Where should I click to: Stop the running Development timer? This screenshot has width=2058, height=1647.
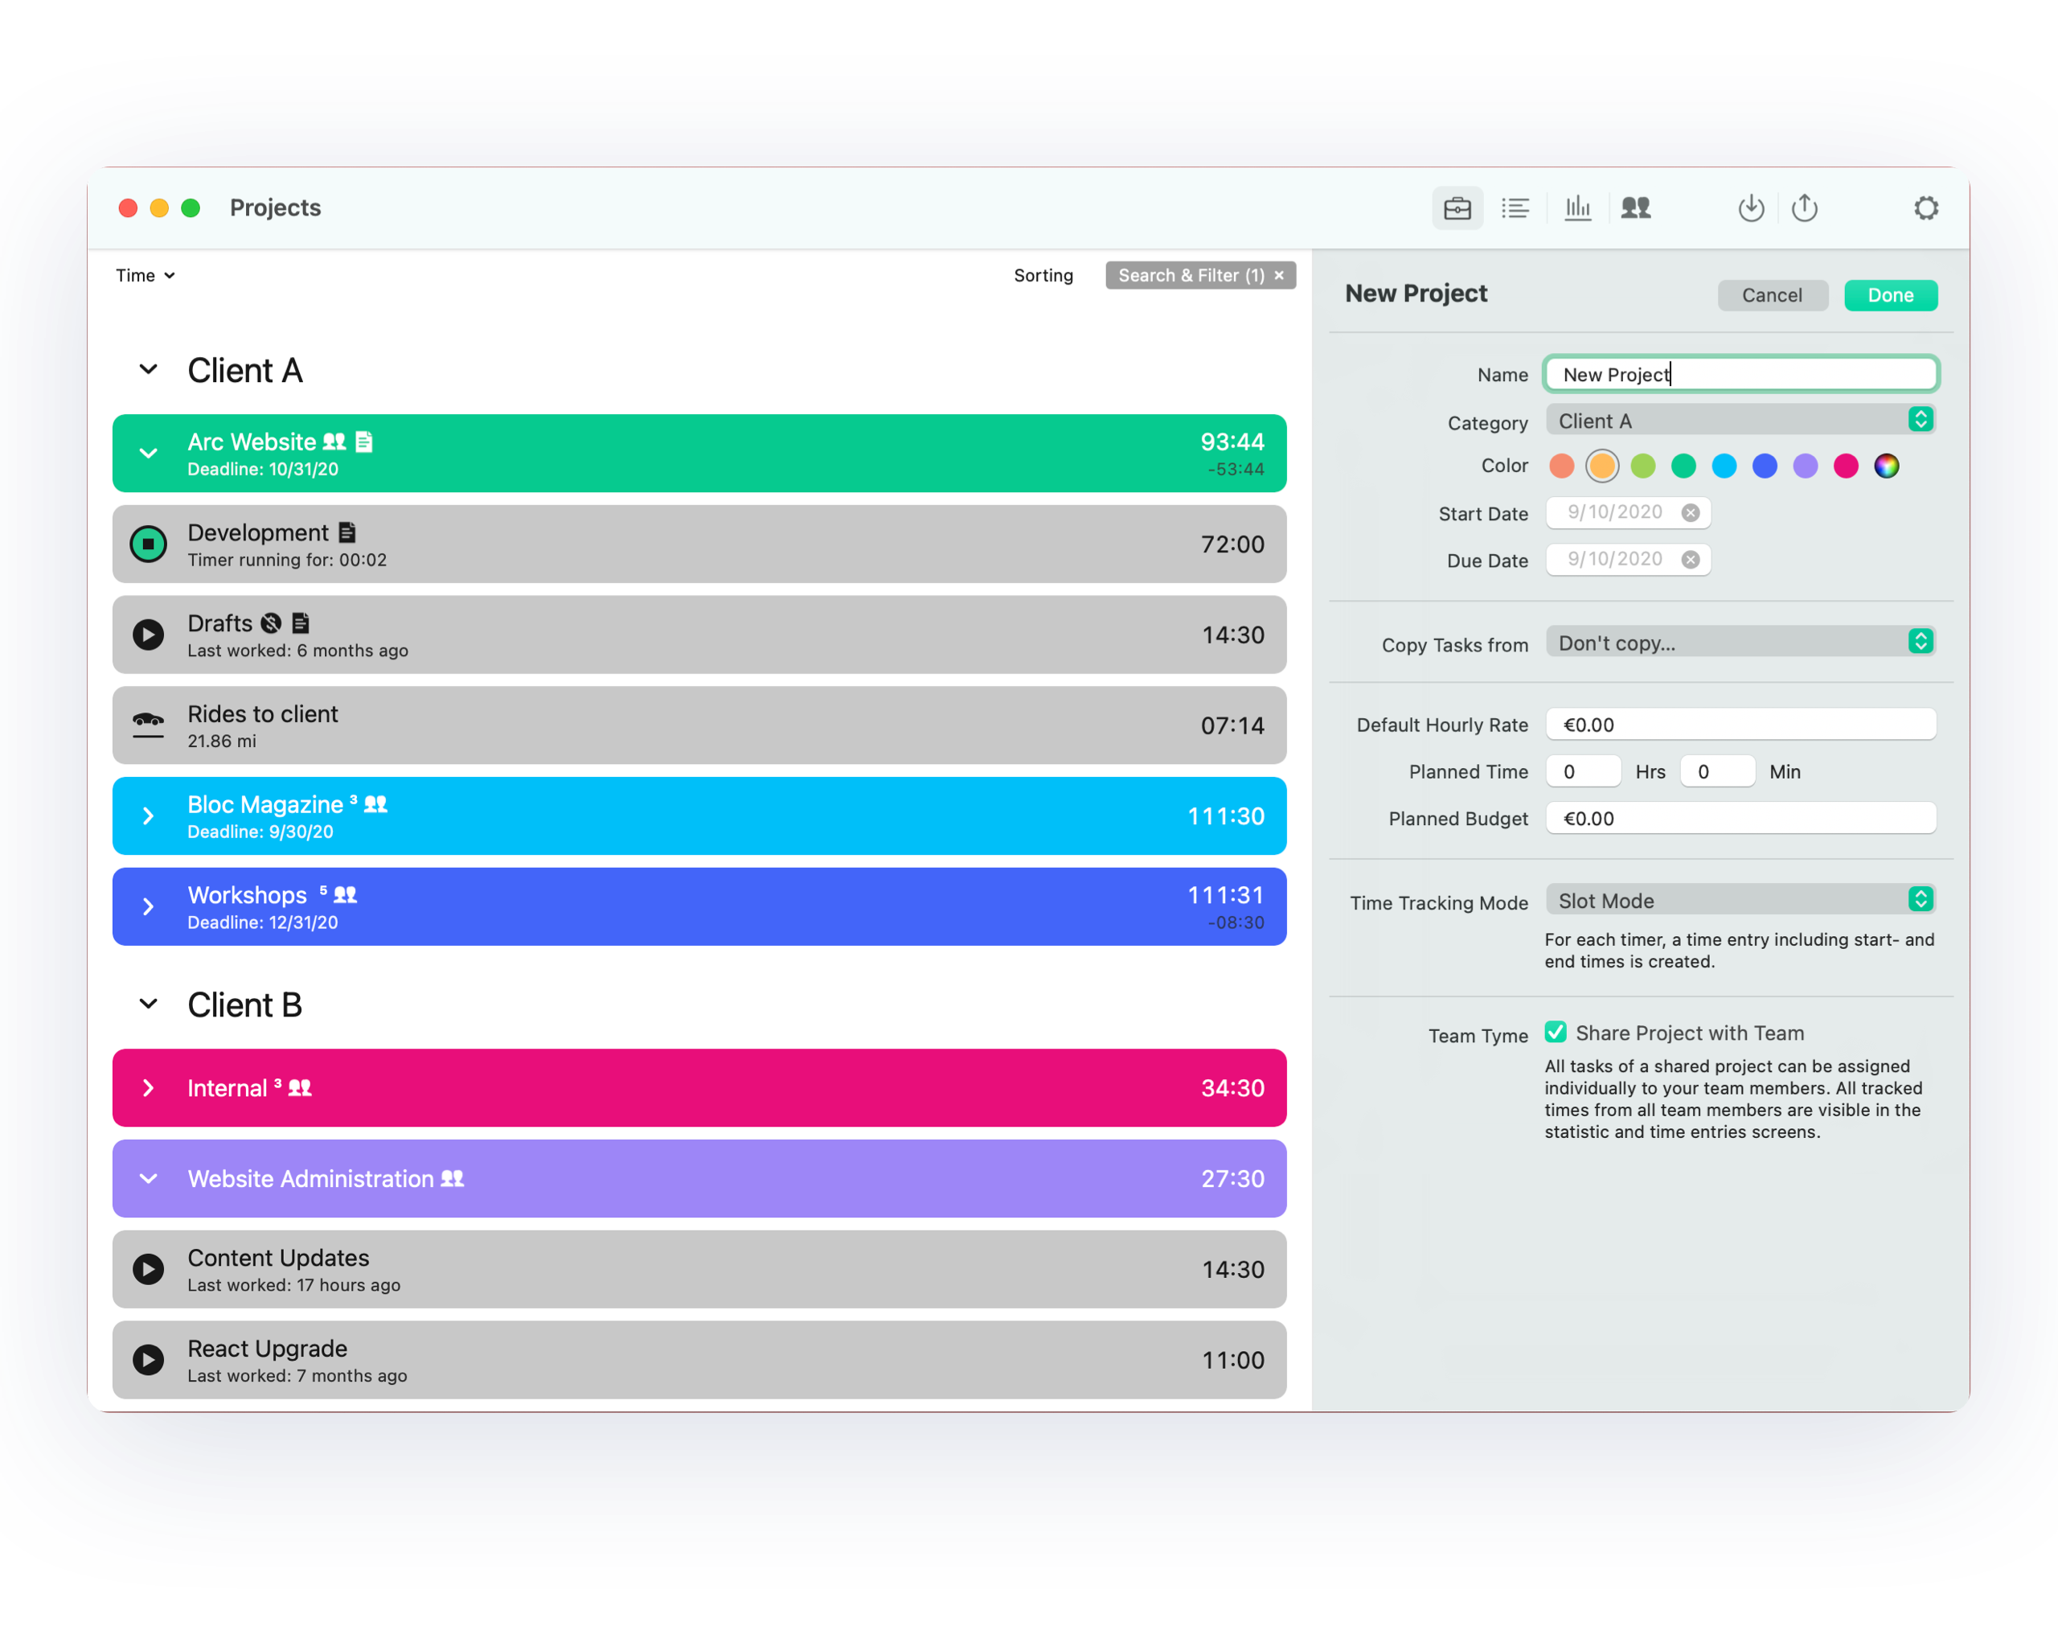pyautogui.click(x=148, y=544)
